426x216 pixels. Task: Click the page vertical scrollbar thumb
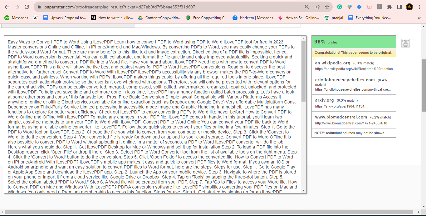424,85
